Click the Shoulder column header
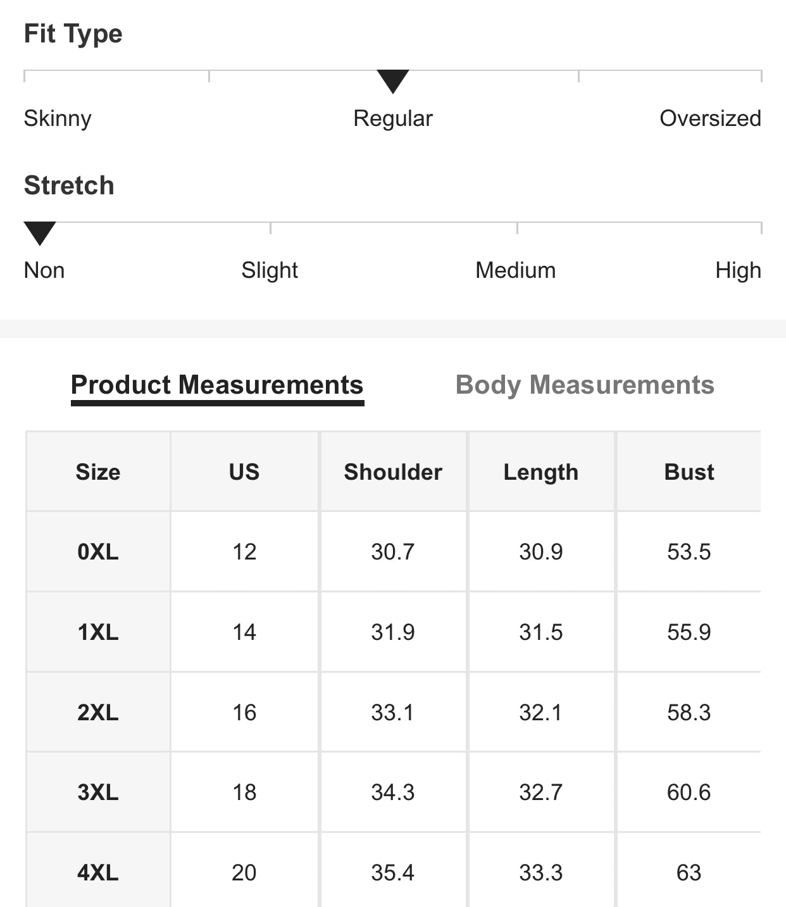This screenshot has width=786, height=907. (x=393, y=472)
